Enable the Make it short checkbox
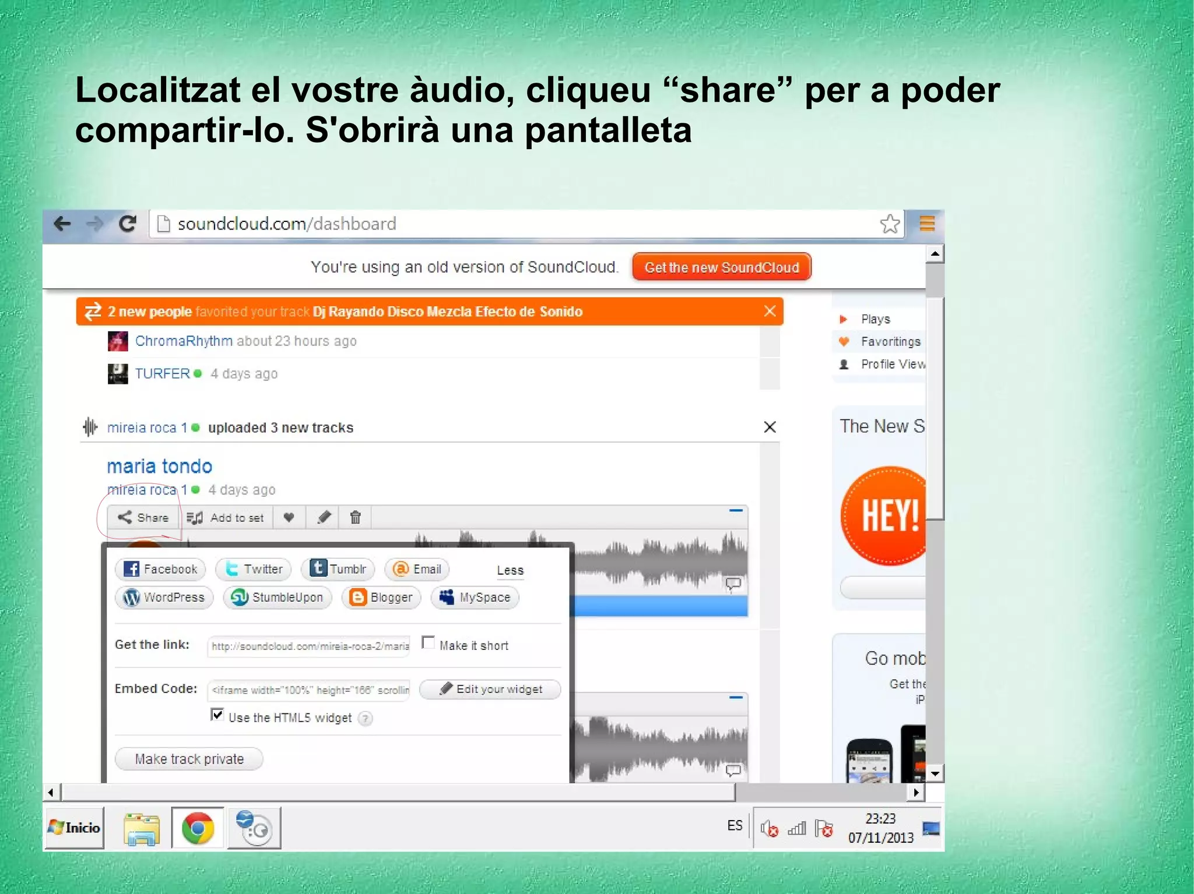The width and height of the screenshot is (1194, 894). [x=428, y=643]
